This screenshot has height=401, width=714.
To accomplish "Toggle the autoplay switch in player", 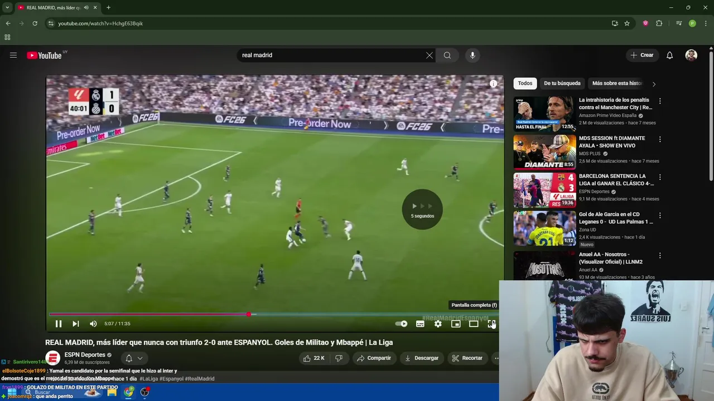I will pos(401,324).
